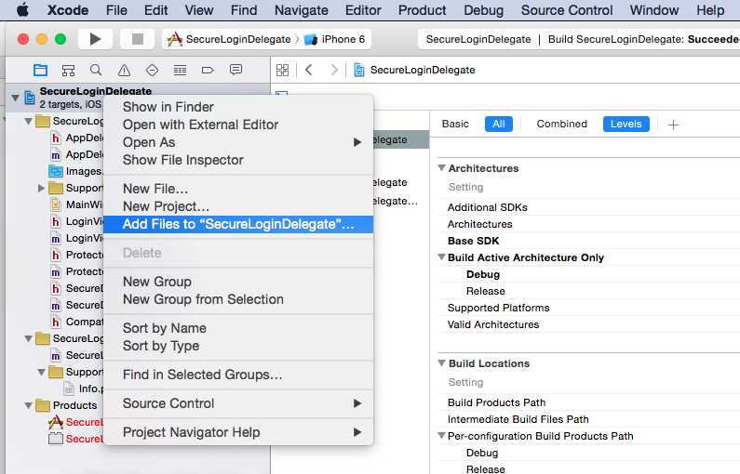Image resolution: width=740 pixels, height=474 pixels.
Task: Select the Base SDK setting row
Action: (x=588, y=241)
